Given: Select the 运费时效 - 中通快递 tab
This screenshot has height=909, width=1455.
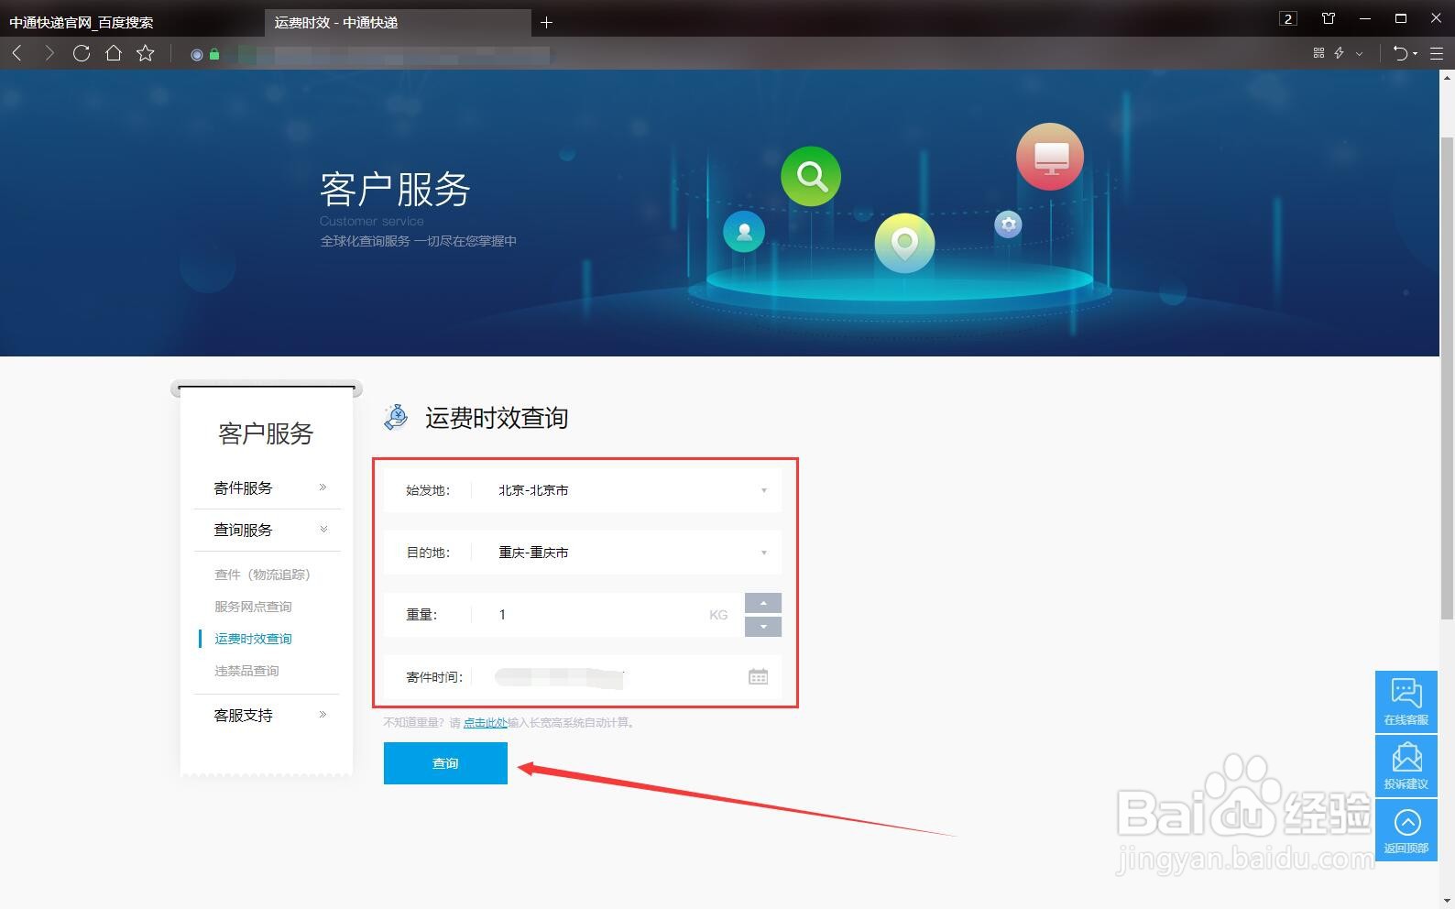Looking at the screenshot, I should [x=398, y=22].
